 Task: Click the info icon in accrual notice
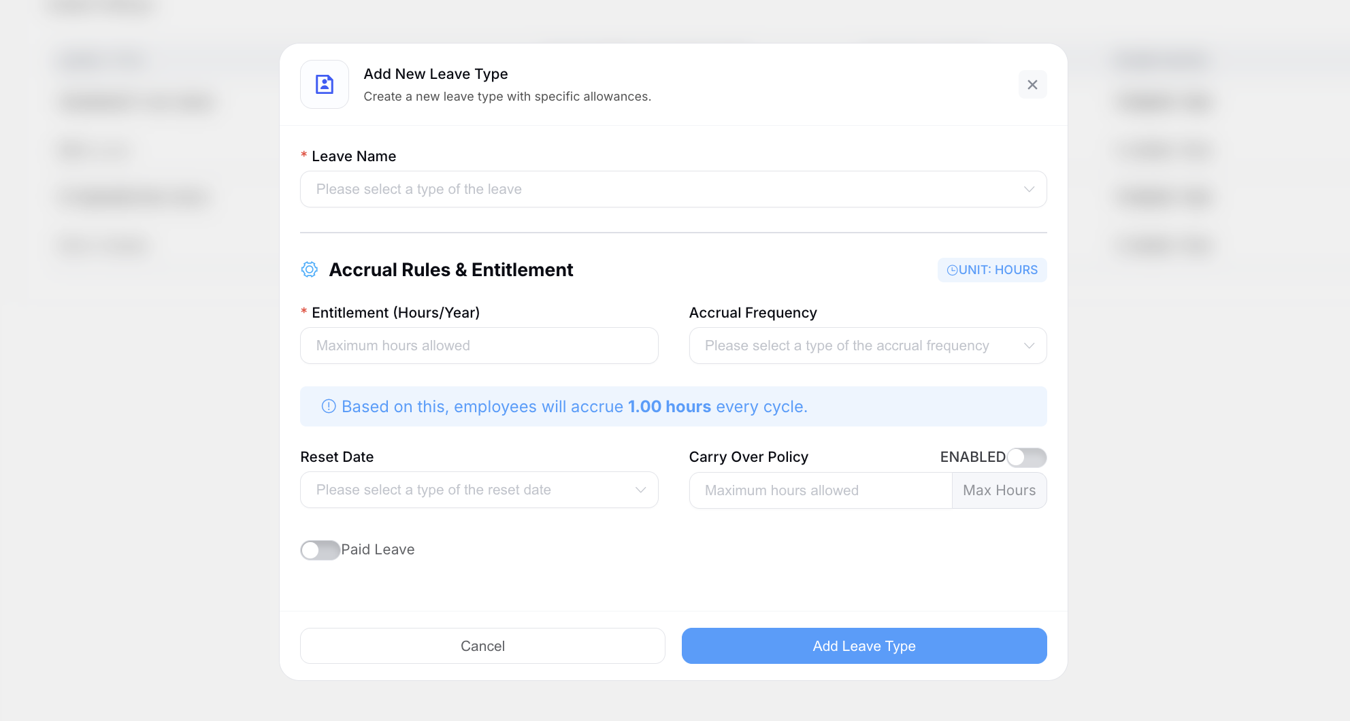coord(329,407)
